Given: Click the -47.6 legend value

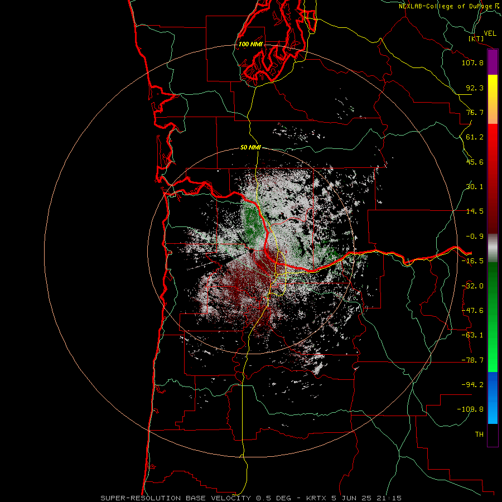Looking at the screenshot, I should click(472, 311).
